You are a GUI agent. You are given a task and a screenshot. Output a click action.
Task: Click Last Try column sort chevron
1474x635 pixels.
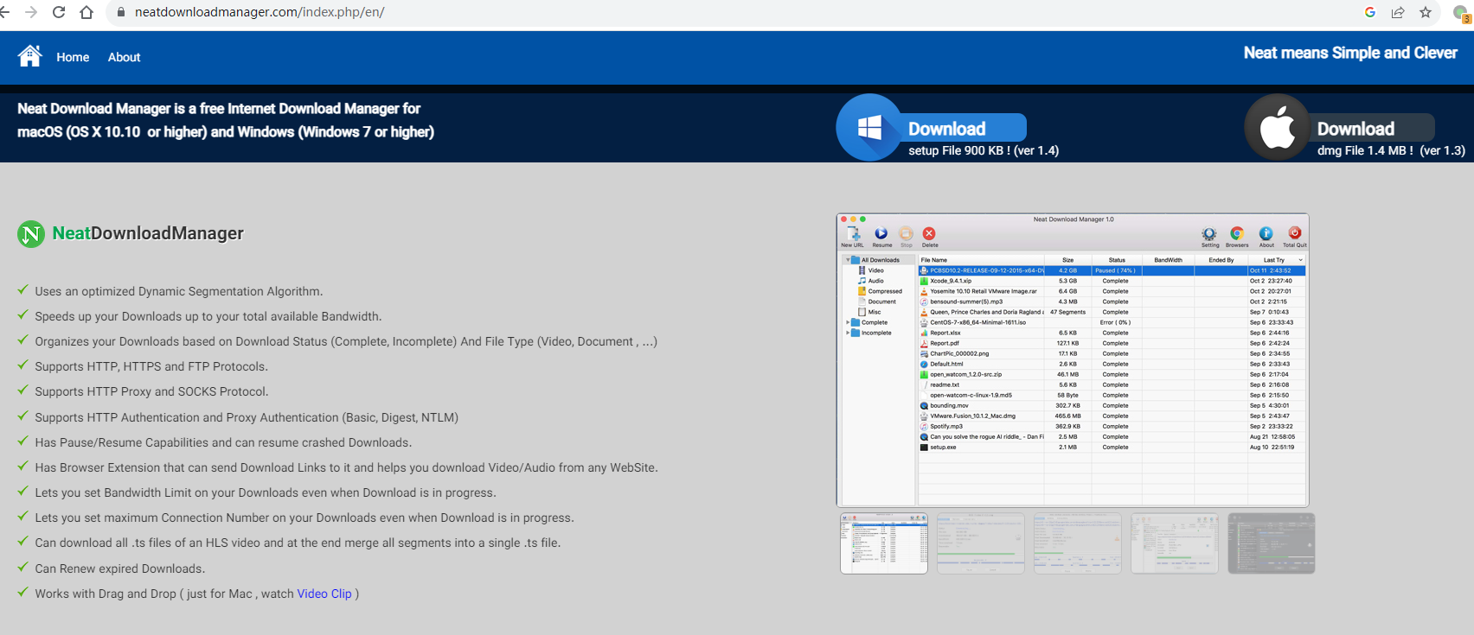click(x=1300, y=260)
